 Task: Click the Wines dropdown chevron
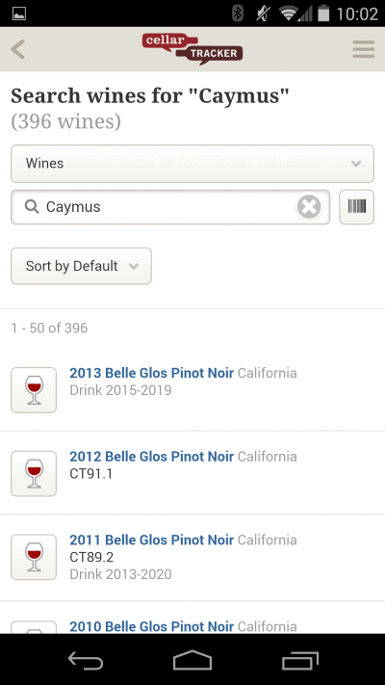click(x=356, y=164)
